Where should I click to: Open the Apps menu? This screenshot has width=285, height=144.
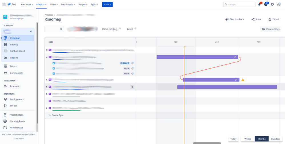[94, 4]
